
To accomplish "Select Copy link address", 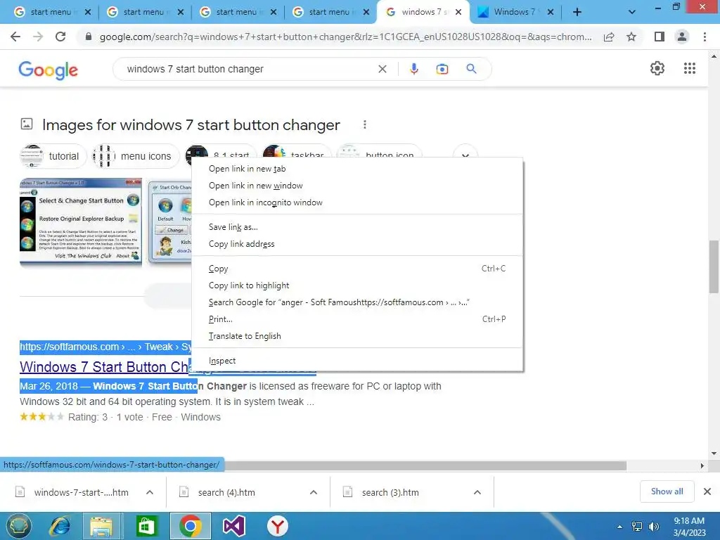I will [357, 244].
